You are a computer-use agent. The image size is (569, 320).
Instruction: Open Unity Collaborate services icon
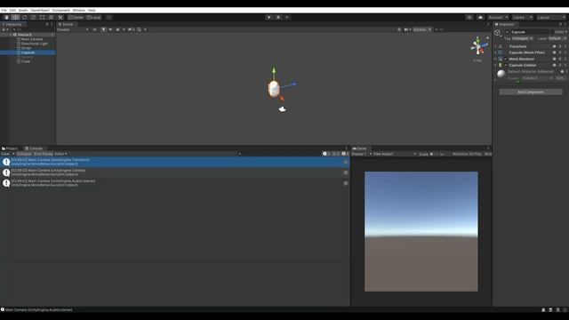pos(469,18)
